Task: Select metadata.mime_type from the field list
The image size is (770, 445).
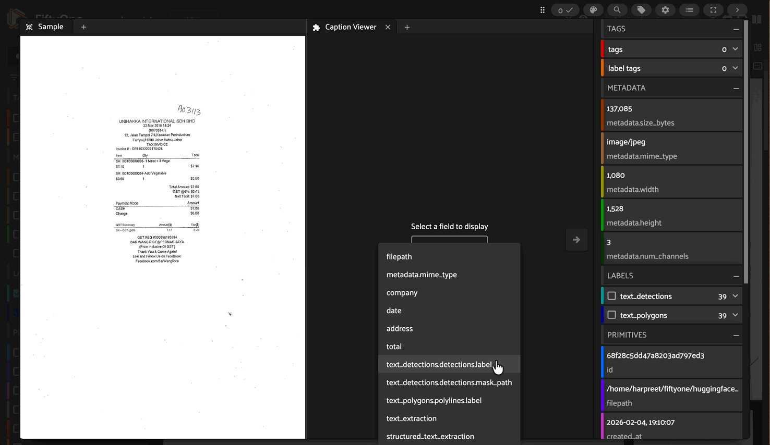Action: click(x=449, y=275)
